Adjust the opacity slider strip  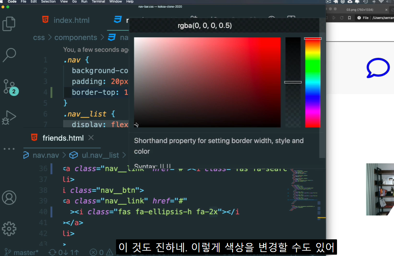click(x=293, y=82)
